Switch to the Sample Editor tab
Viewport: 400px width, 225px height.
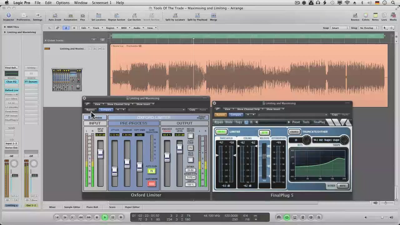click(x=72, y=207)
